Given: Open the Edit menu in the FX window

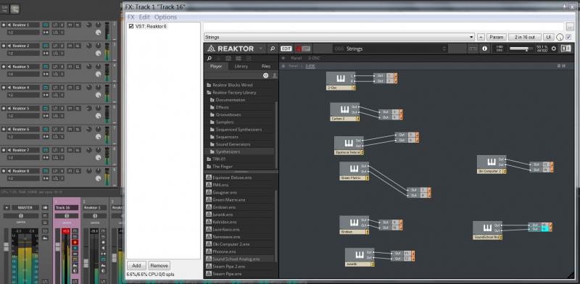Looking at the screenshot, I should (144, 17).
